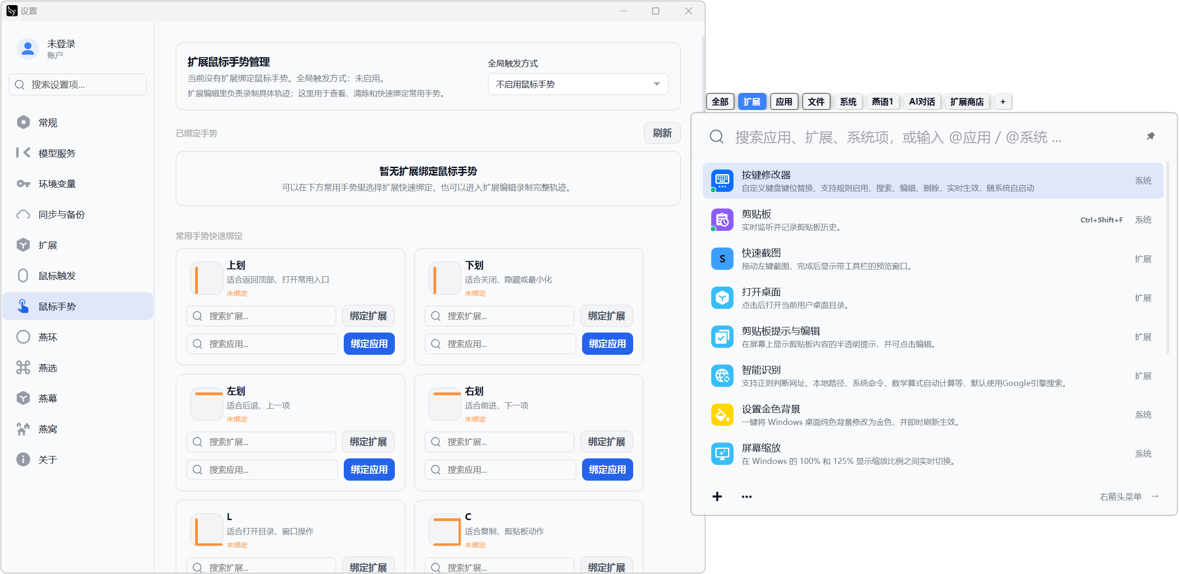1179x574 pixels.
Task: Click the 剪贴板 clipboard icon in launcher
Action: click(x=722, y=220)
